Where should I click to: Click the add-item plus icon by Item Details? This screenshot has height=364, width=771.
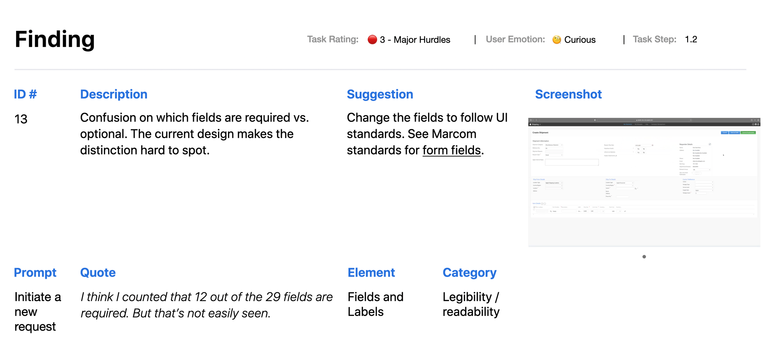pos(542,204)
